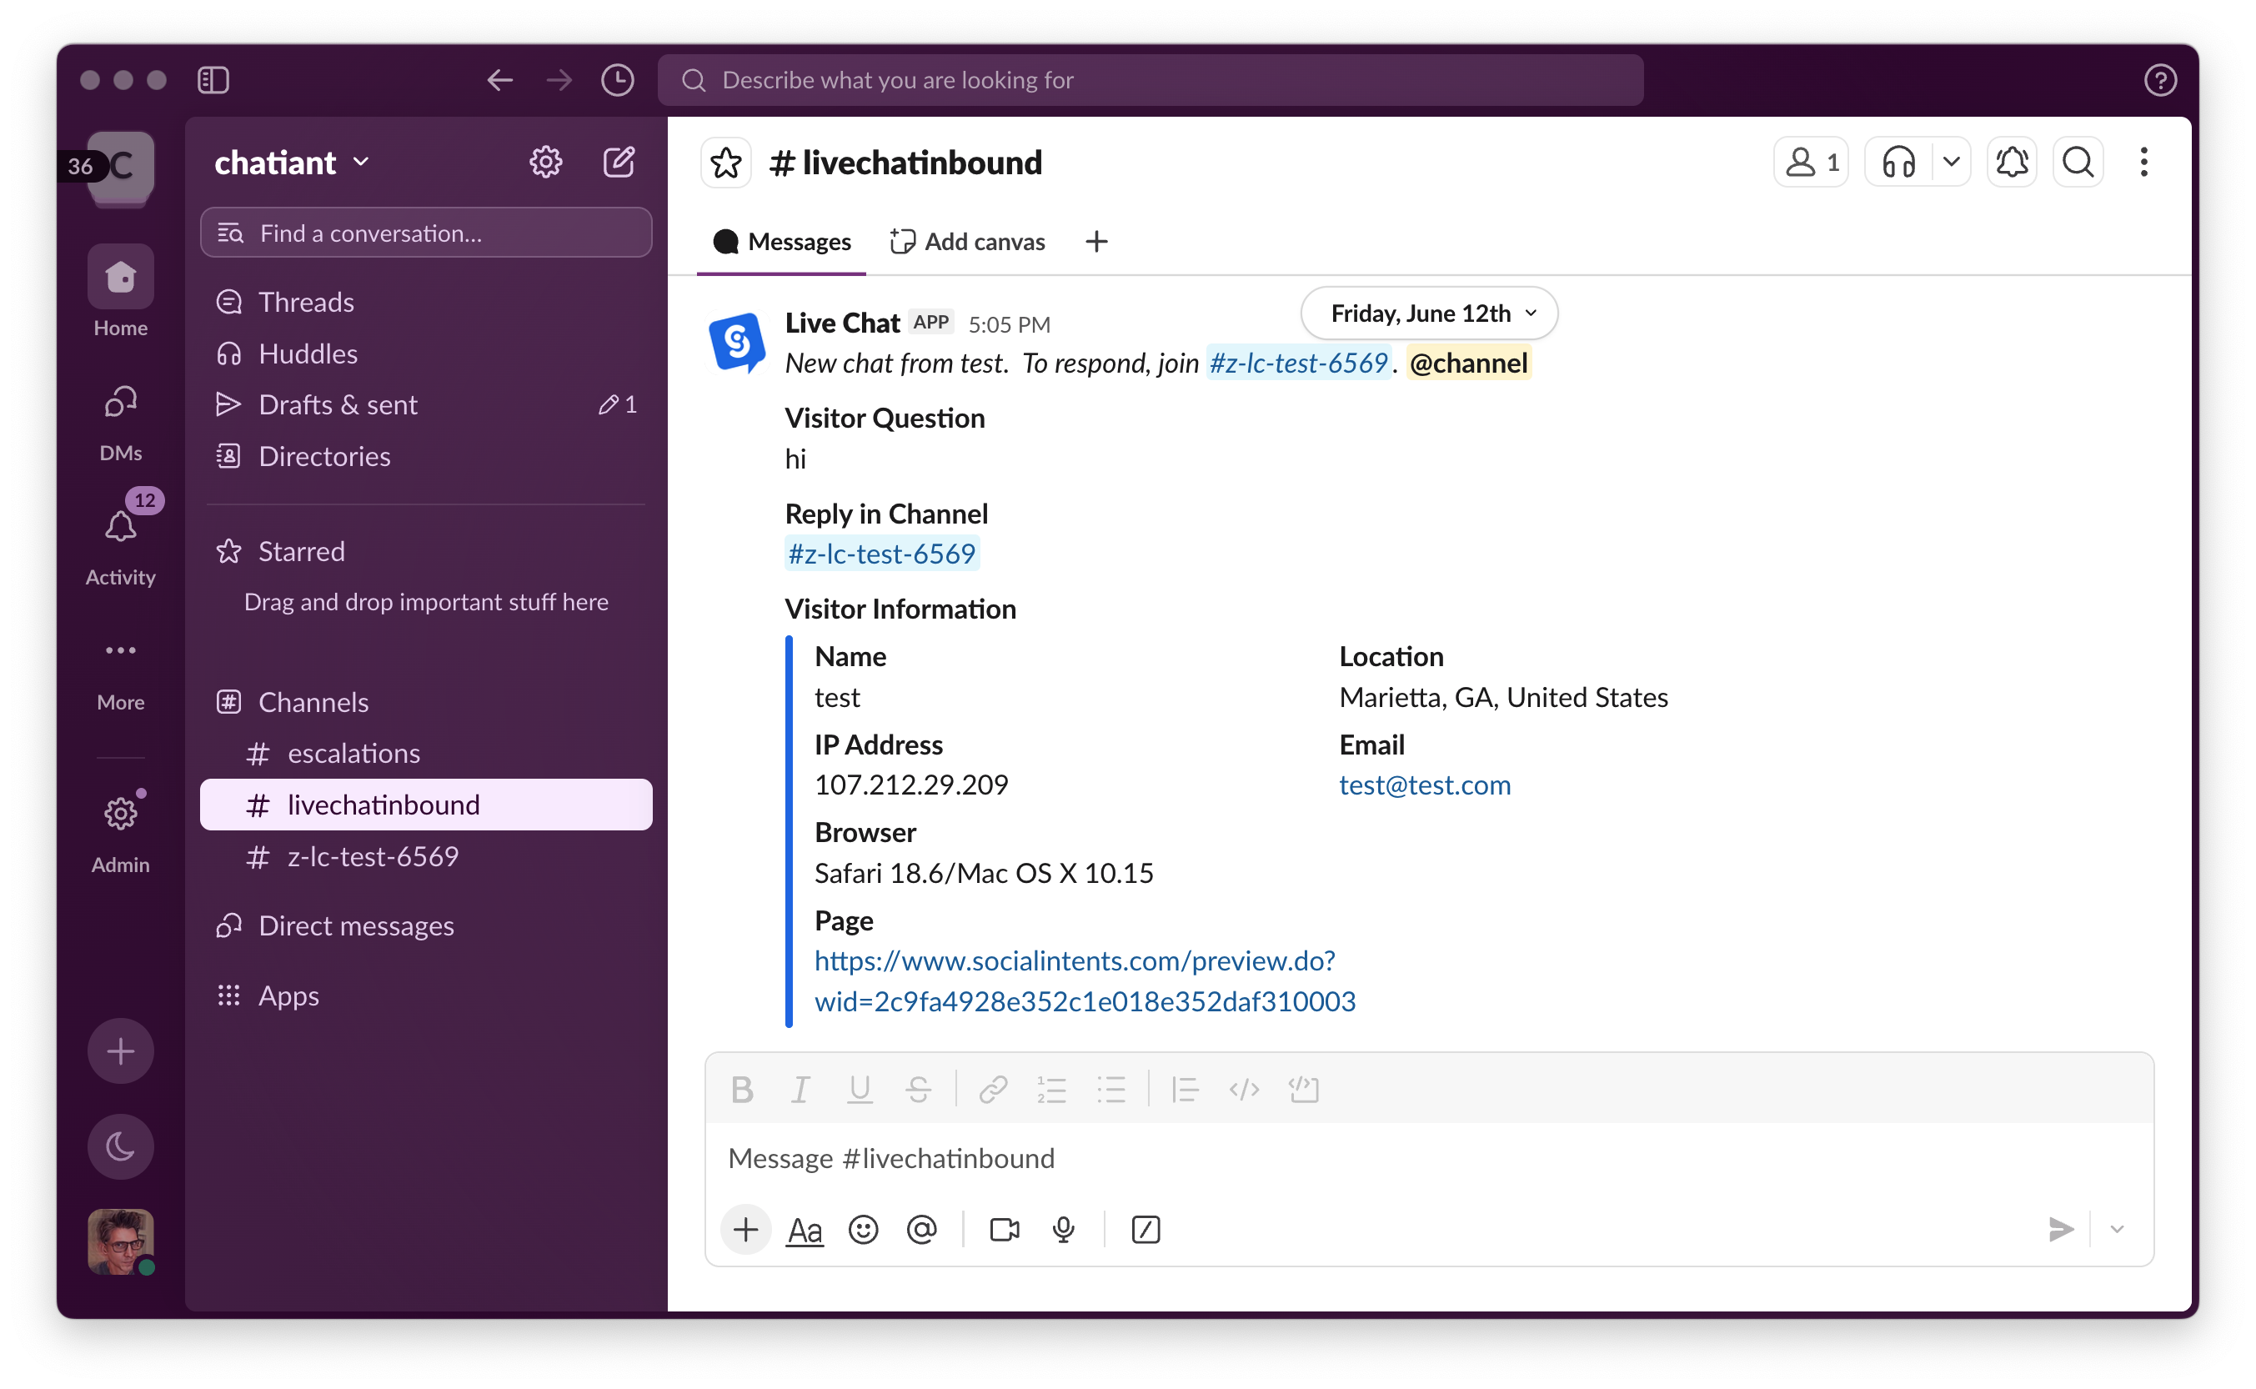View channel members button showing 1
The image size is (2256, 1389).
point(1811,163)
